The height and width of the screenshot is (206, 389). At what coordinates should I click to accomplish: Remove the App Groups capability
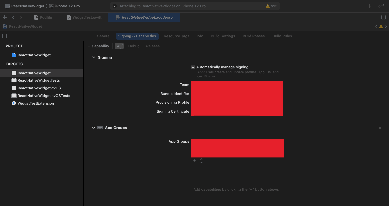380,128
